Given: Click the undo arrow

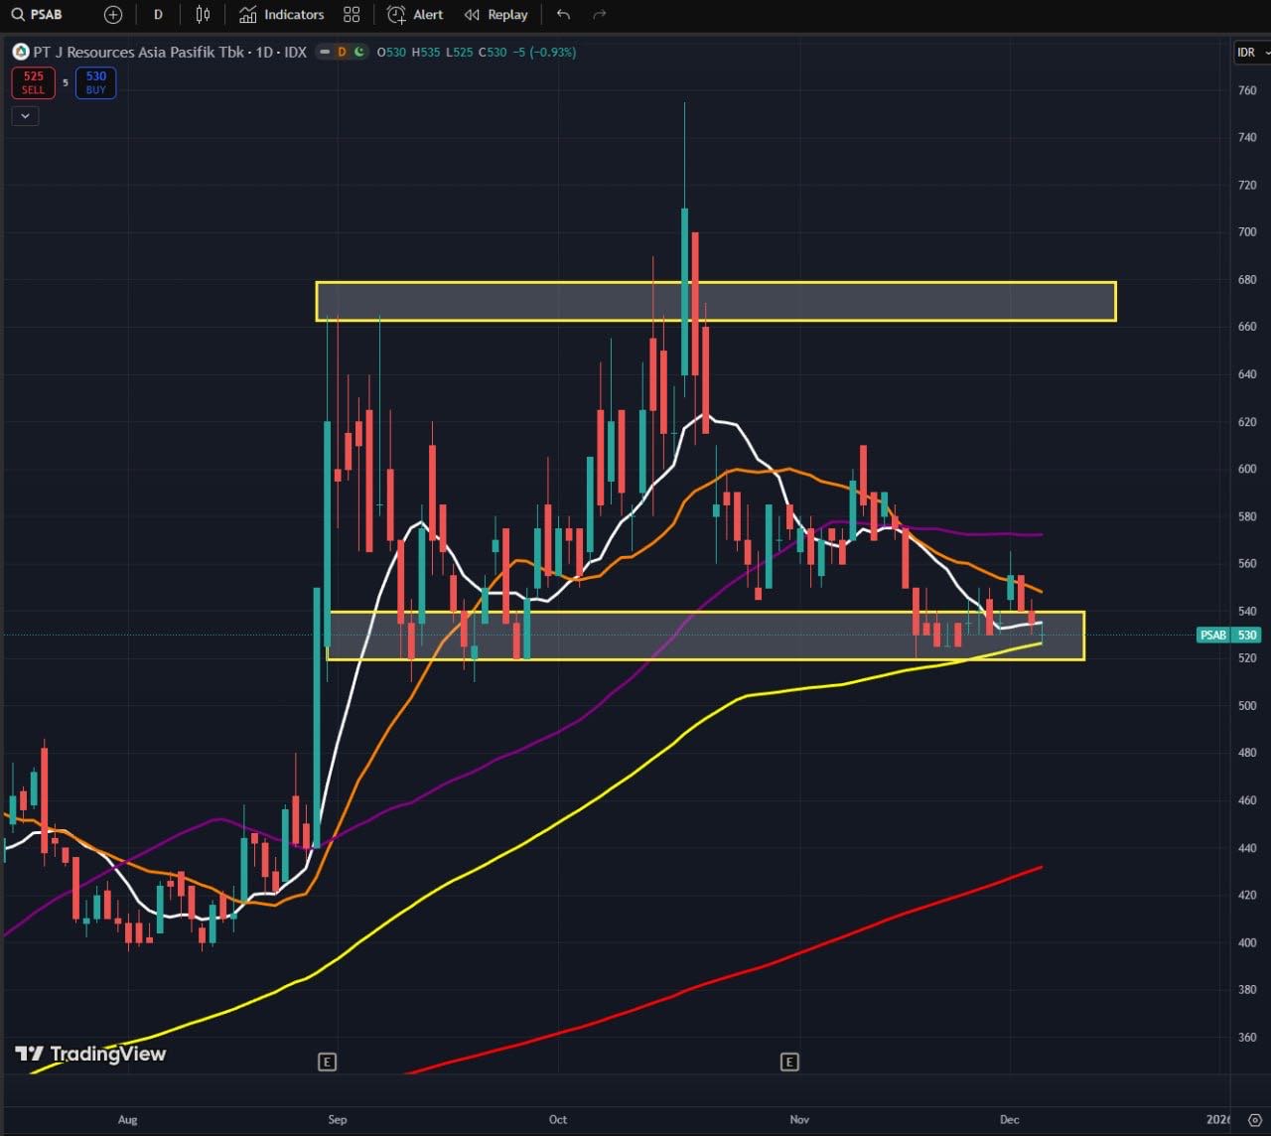Looking at the screenshot, I should tap(563, 15).
